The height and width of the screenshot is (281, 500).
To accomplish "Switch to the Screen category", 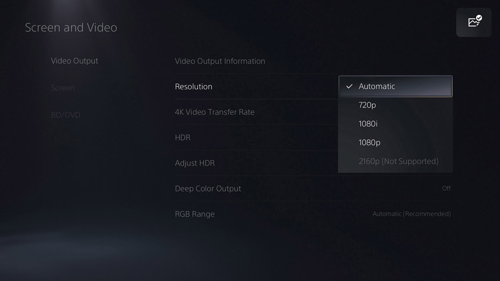I will (x=63, y=88).
